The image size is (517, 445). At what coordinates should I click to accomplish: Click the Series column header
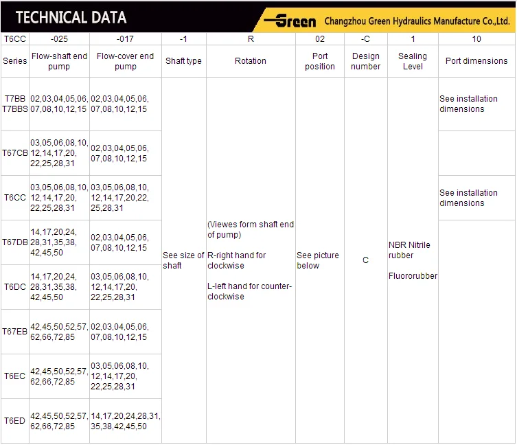15,61
